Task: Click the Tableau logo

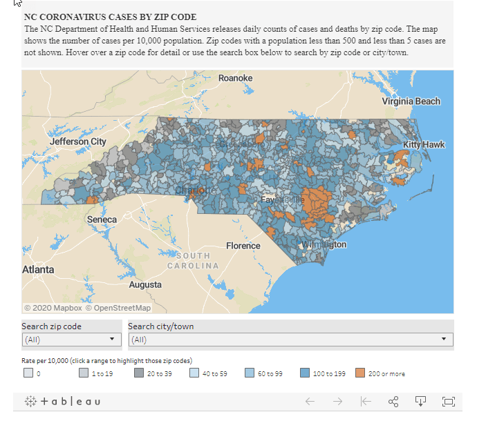Action: (63, 401)
